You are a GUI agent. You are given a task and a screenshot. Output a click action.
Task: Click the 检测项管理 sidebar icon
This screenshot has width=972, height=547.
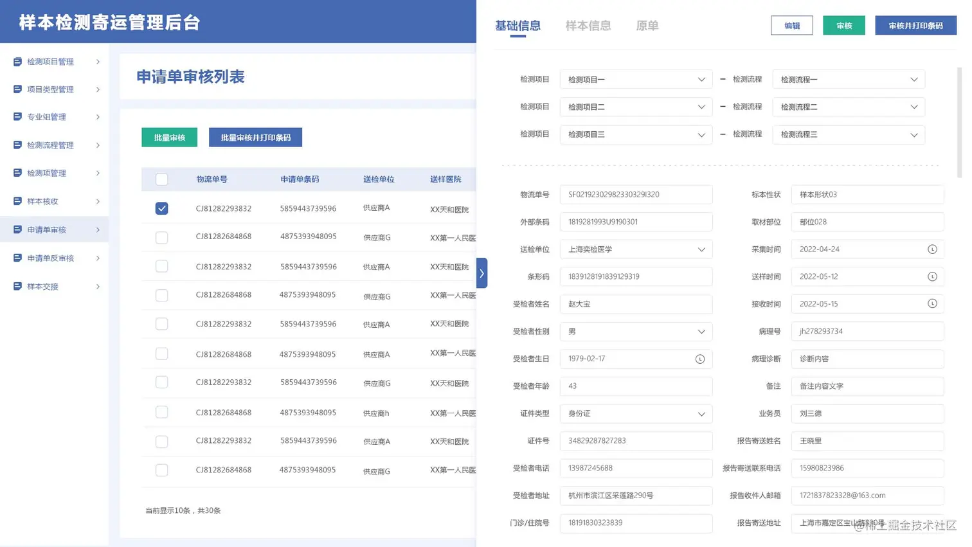point(17,173)
